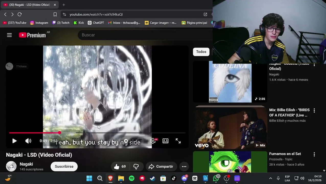Launch Steam from taskbar

153,178
